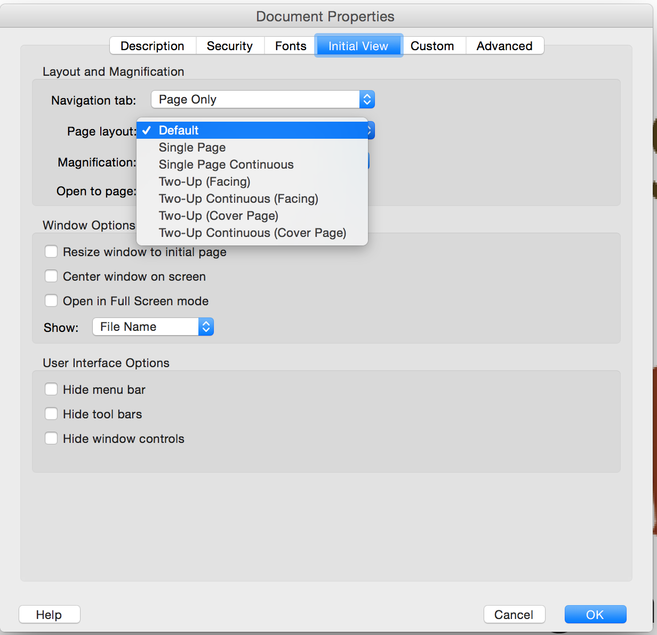657x635 pixels.
Task: Pick Two-Up Continuous (Facing) option
Action: 238,199
